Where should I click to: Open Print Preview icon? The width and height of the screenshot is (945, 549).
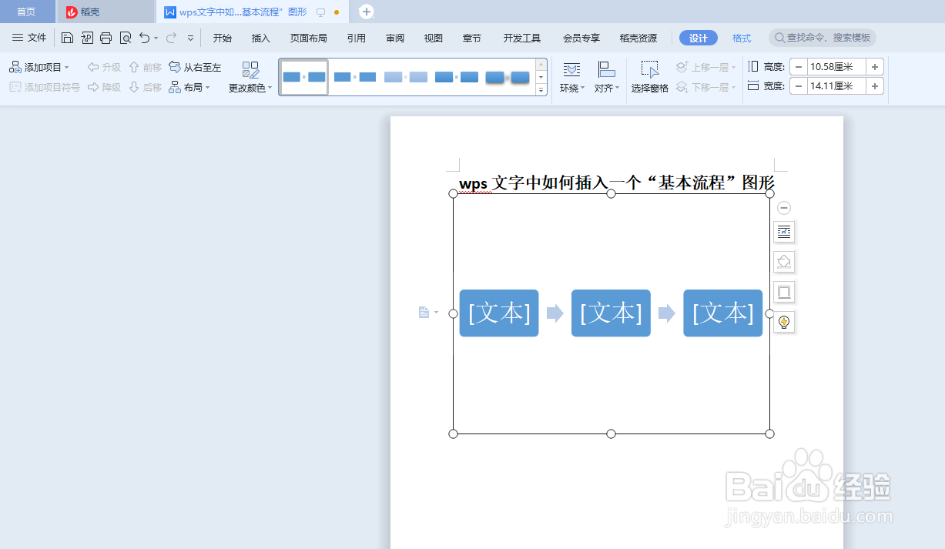pyautogui.click(x=125, y=38)
